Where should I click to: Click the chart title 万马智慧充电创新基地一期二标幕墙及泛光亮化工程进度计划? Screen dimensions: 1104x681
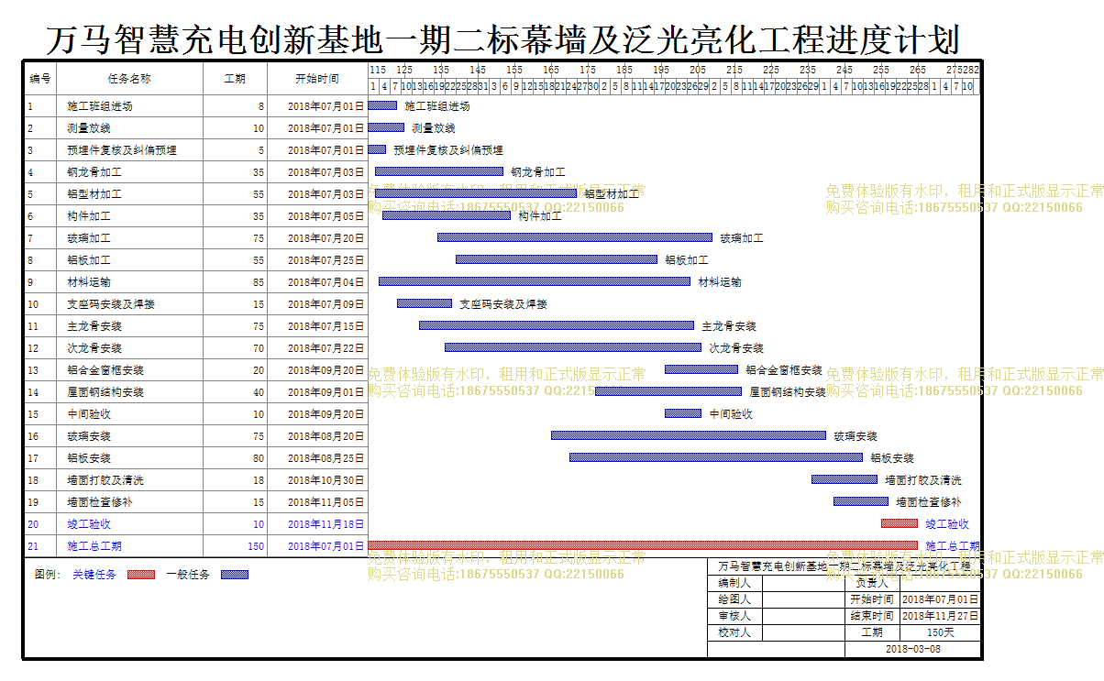pos(502,38)
